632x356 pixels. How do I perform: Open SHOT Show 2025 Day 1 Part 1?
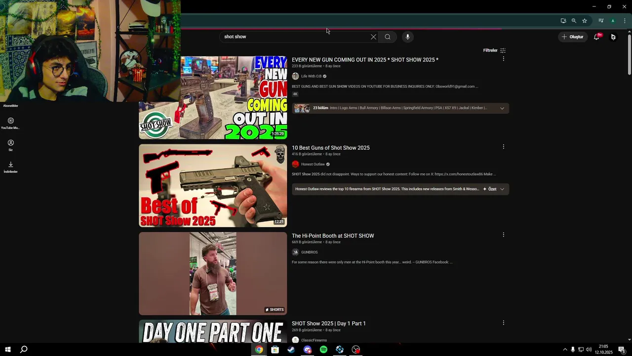pos(329,323)
